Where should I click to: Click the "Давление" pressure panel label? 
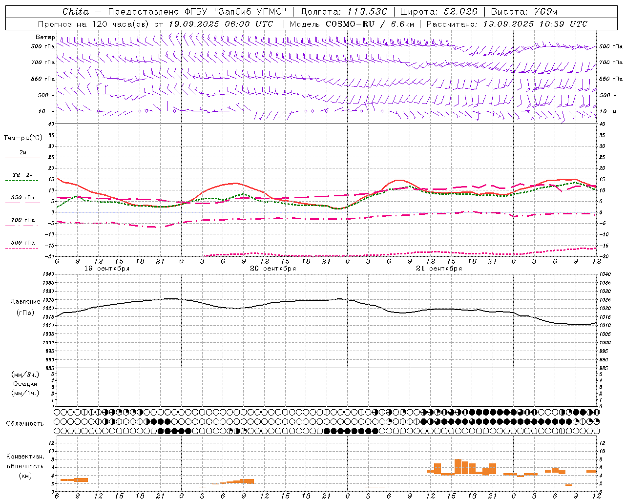[25, 302]
